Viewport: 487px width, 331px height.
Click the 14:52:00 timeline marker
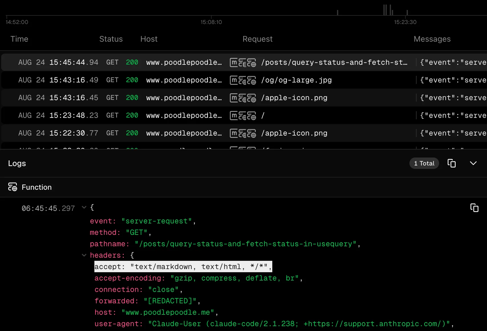(x=17, y=22)
